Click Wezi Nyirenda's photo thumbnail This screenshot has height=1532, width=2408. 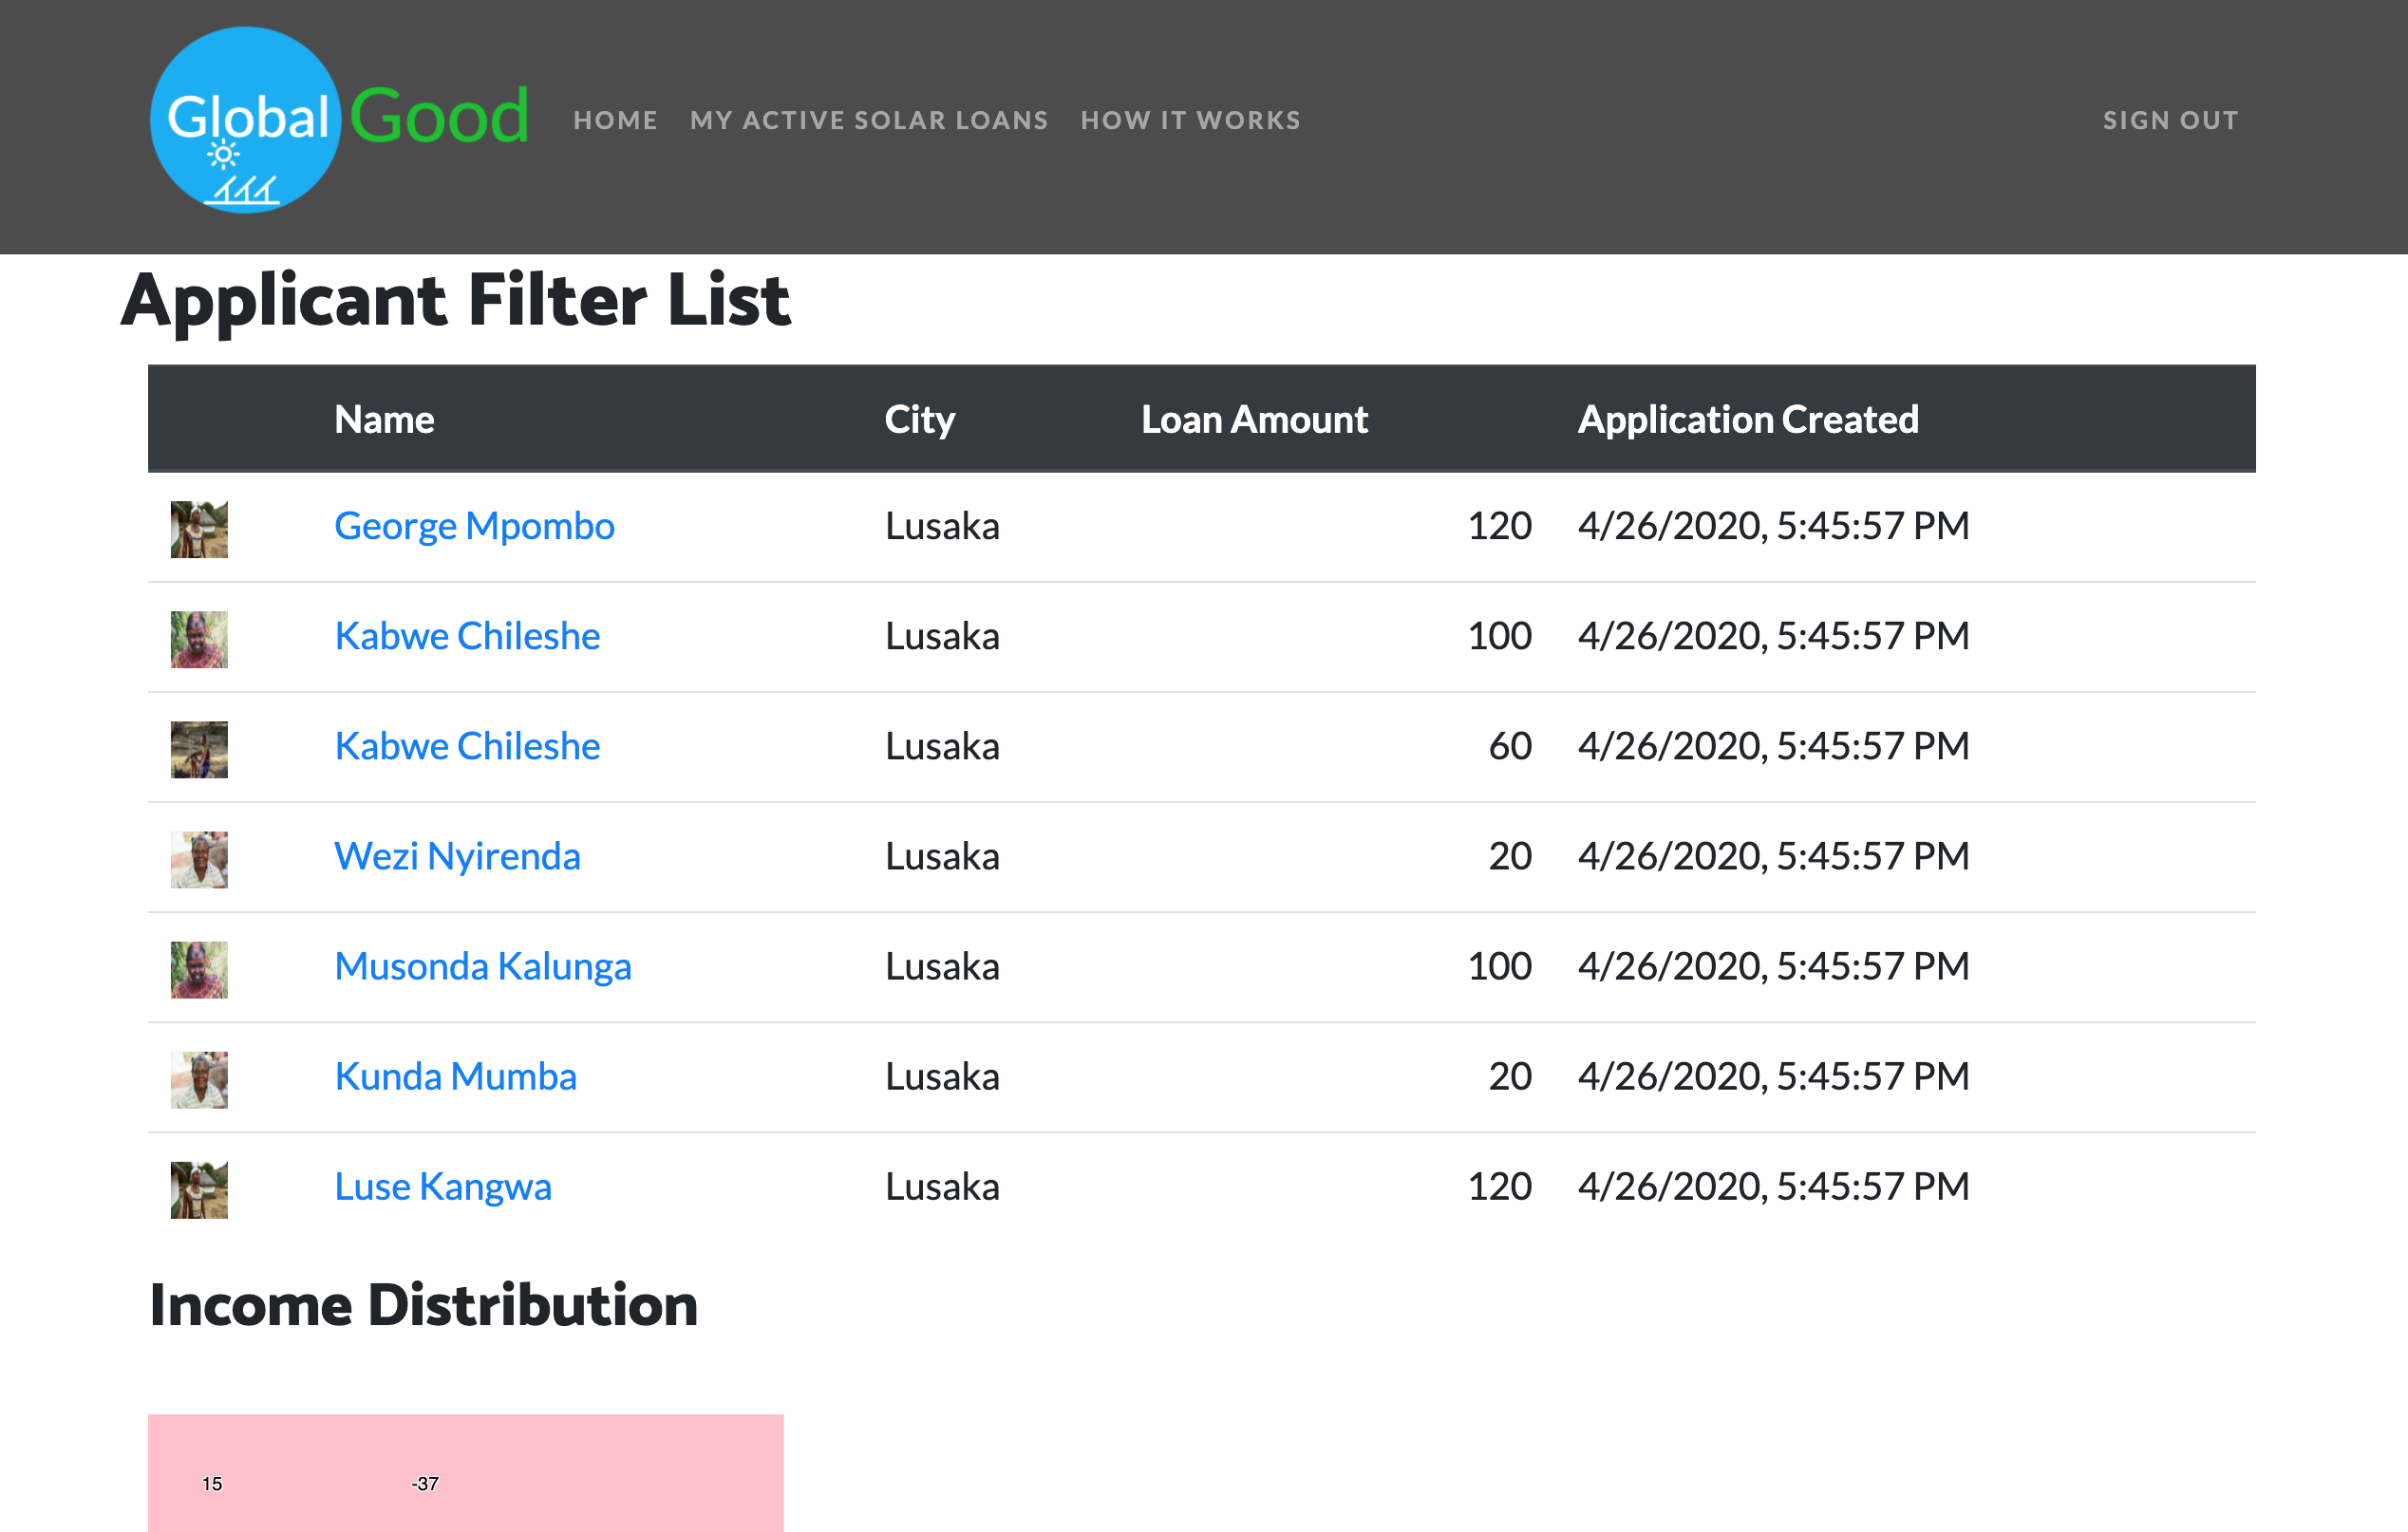[199, 859]
